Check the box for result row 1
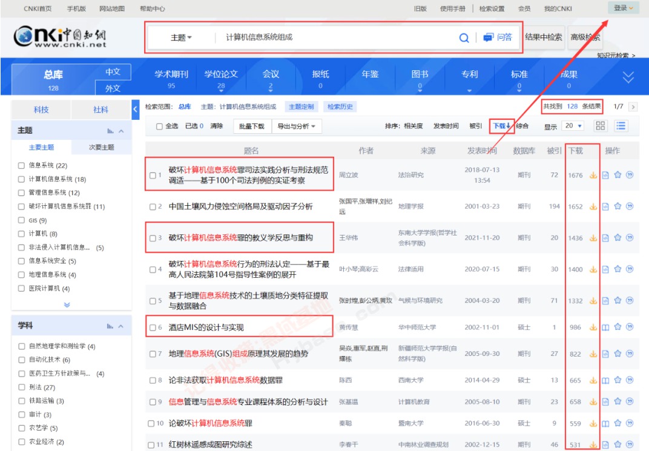This screenshot has width=649, height=451. pyautogui.click(x=153, y=176)
